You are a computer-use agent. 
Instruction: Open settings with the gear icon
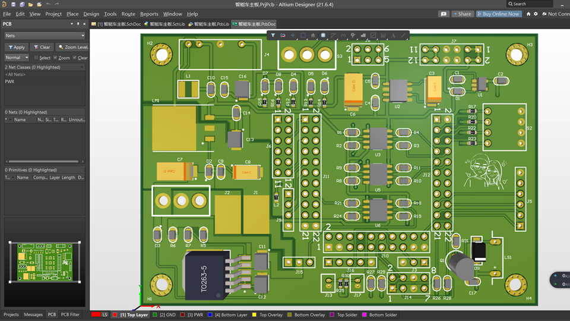tap(536, 14)
